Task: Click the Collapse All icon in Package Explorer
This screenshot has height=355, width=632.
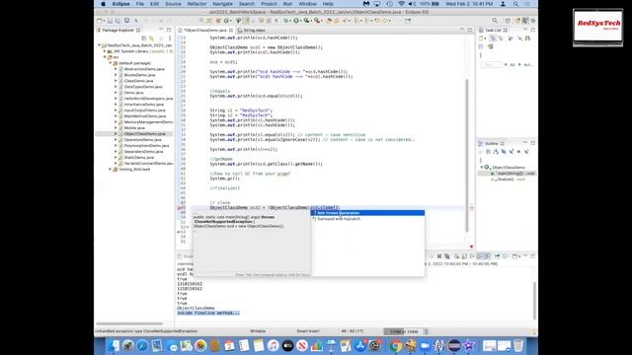Action: pos(144,38)
